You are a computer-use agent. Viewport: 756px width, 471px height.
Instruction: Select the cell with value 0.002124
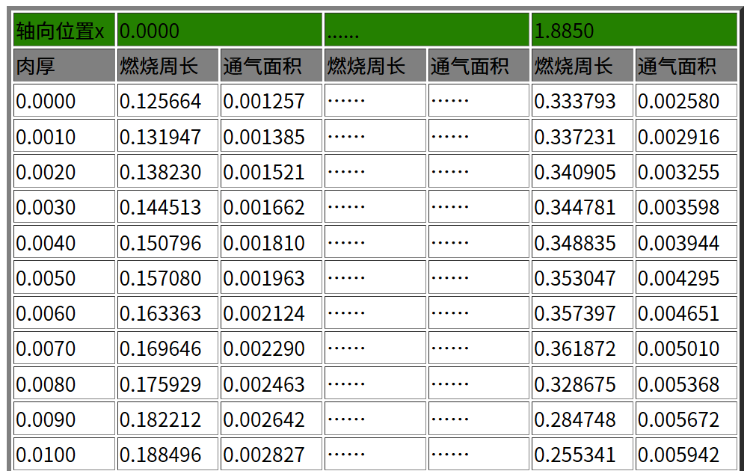point(271,313)
